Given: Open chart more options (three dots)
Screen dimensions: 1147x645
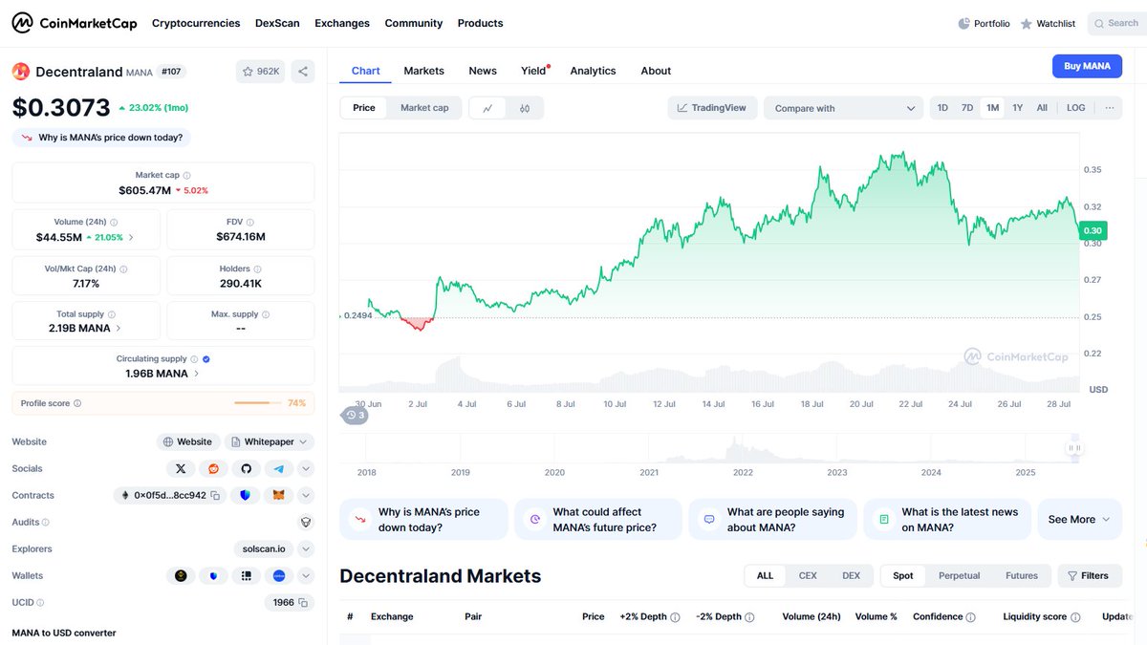Looking at the screenshot, I should 1109,108.
